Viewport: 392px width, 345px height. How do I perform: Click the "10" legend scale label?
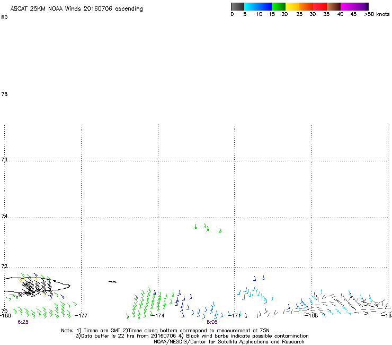259,14
